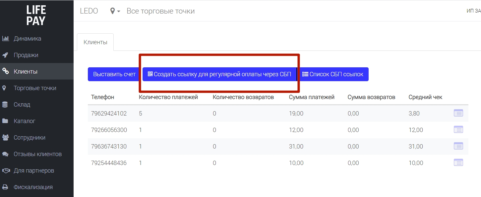Switch to the Клиенты tab
The width and height of the screenshot is (481, 197).
95,42
